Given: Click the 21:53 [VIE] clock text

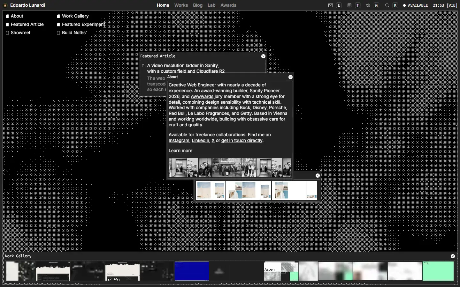Looking at the screenshot, I should 445,5.
